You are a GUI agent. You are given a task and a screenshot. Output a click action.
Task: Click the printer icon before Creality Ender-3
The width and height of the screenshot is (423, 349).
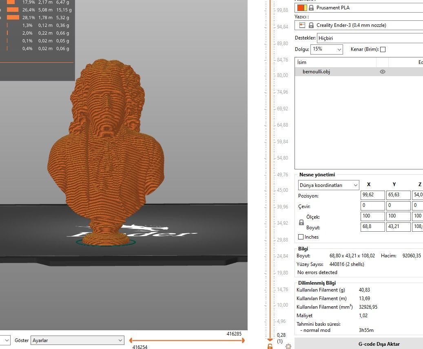(302, 25)
